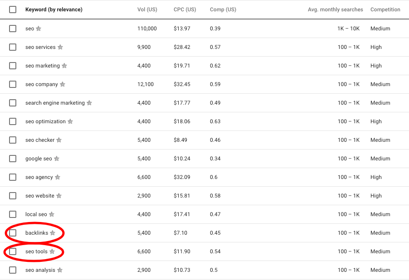Star the keyword "backlinks"
The image size is (409, 280).
point(53,233)
